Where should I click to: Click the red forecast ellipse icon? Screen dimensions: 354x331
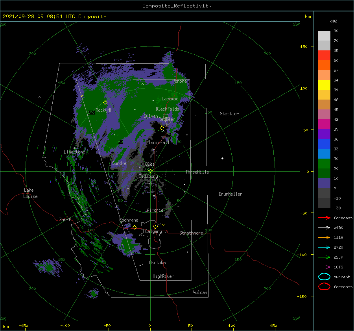(324, 287)
